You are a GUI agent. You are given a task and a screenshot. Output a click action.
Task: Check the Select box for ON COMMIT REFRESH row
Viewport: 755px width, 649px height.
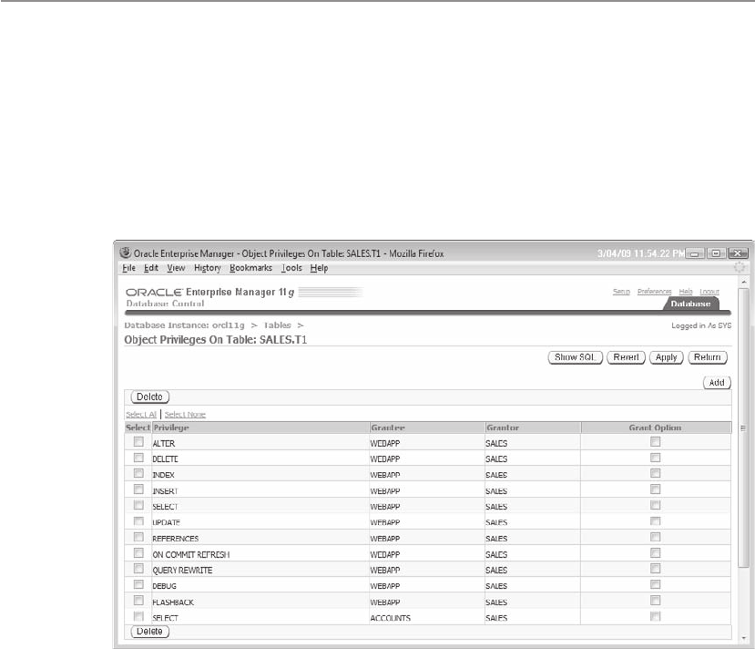[138, 552]
